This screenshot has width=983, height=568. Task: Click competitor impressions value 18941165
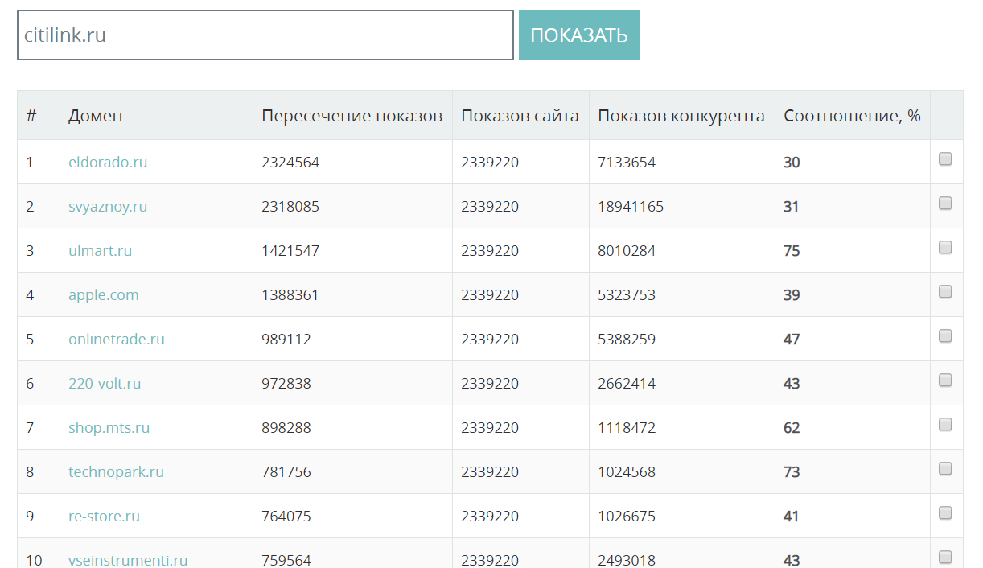[631, 206]
